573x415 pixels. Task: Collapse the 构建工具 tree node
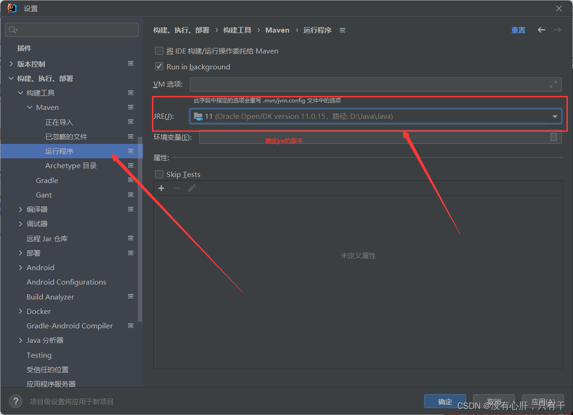click(21, 93)
